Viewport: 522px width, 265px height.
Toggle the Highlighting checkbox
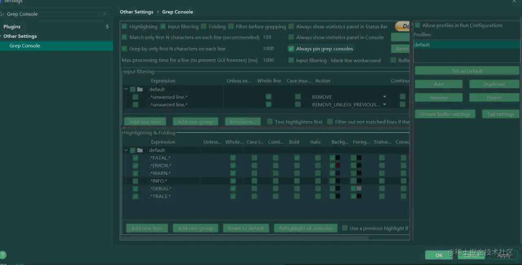pos(124,26)
